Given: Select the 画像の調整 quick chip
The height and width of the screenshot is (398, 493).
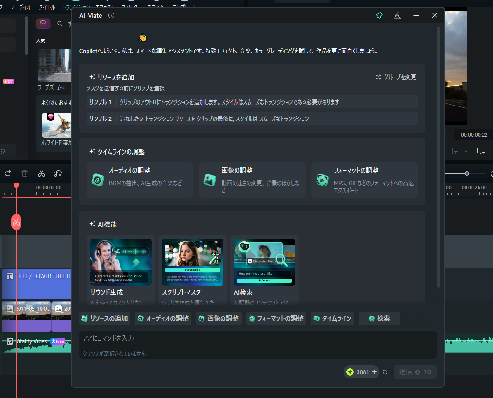Looking at the screenshot, I should point(219,318).
